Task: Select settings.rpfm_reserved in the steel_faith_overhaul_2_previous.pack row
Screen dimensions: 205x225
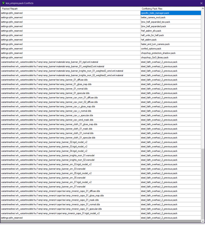Action: click(70, 218)
